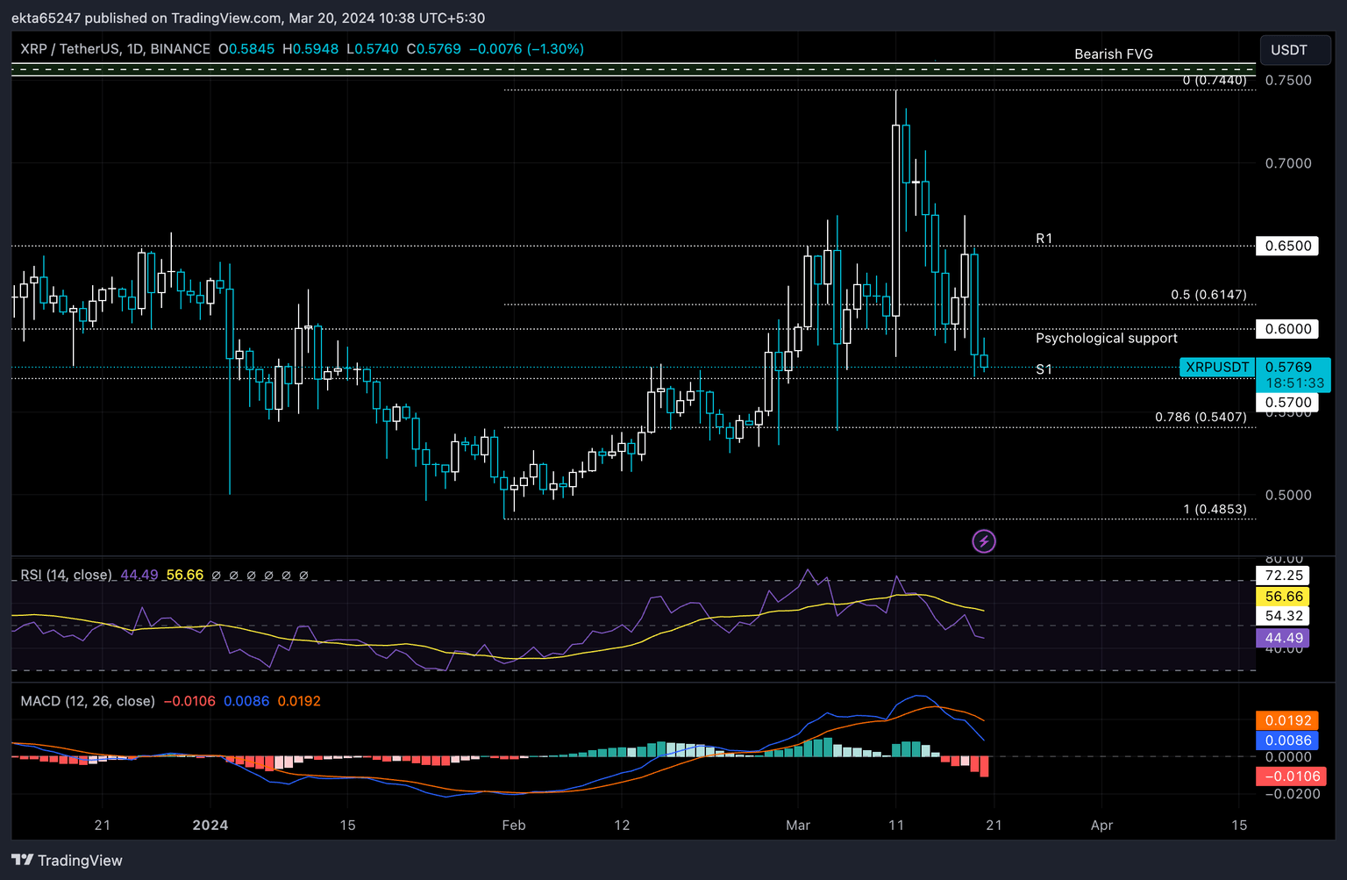
Task: Hide the third RSI value with its slash toggle
Action: pos(252,576)
